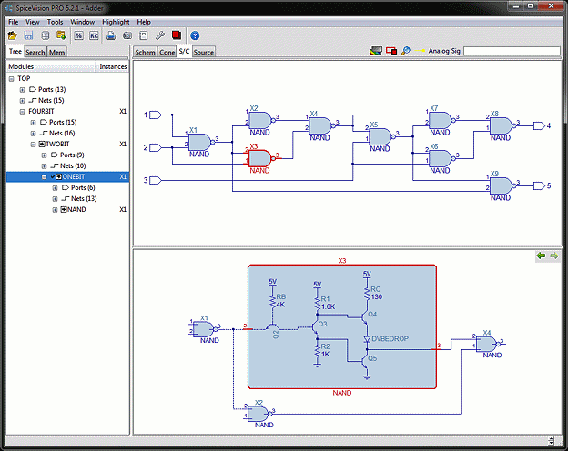Click the red stop square icon
Screen dimensions: 568x451
177,35
